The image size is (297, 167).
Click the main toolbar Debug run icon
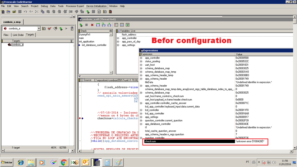tap(88, 12)
